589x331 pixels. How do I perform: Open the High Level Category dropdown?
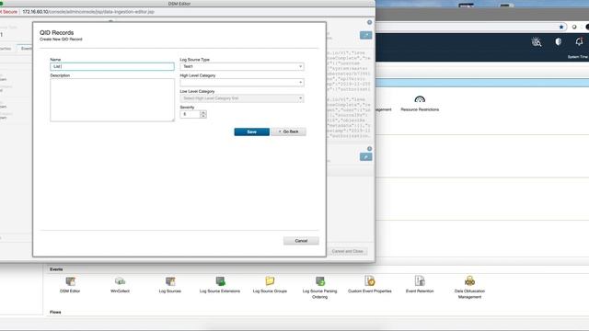(242, 82)
